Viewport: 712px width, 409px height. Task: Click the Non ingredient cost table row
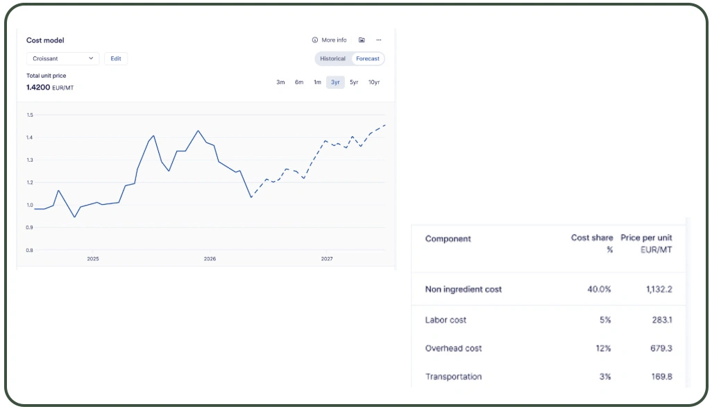pos(464,289)
